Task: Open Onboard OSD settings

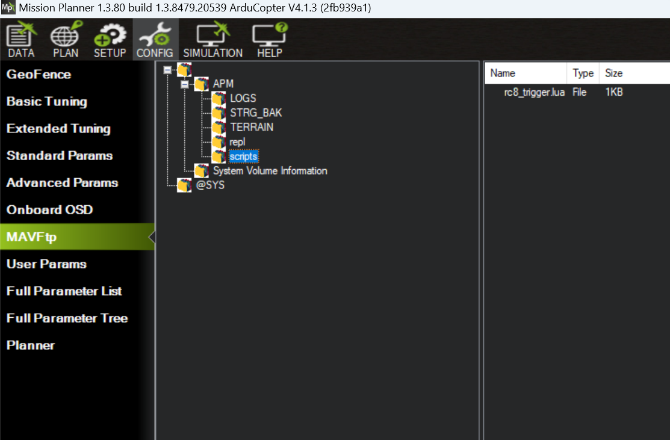Action: [77, 209]
